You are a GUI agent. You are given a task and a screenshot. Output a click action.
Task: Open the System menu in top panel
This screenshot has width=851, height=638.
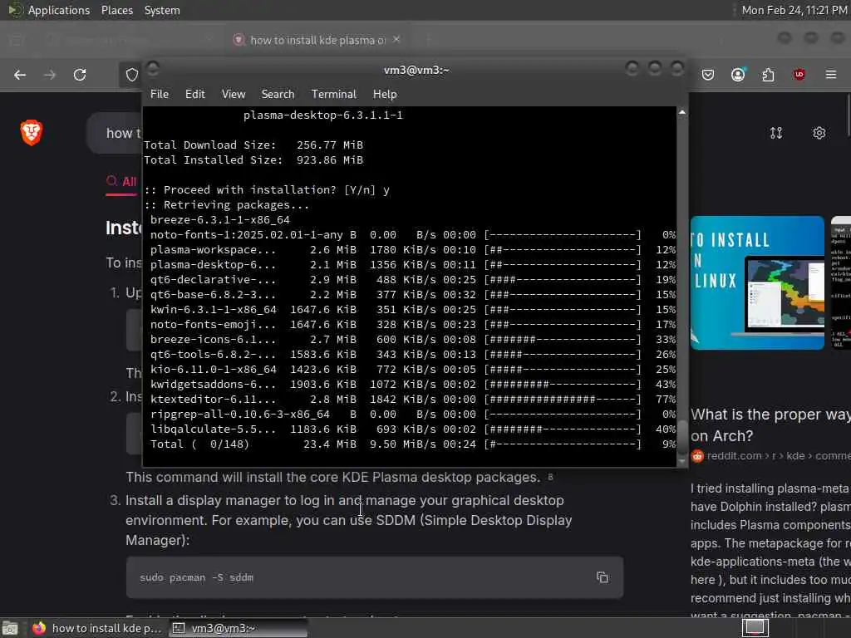coord(162,10)
